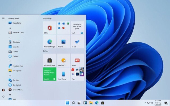Click the Spotify tile
Image resolution: width=170 pixels, height=106 pixels.
pos(50,74)
